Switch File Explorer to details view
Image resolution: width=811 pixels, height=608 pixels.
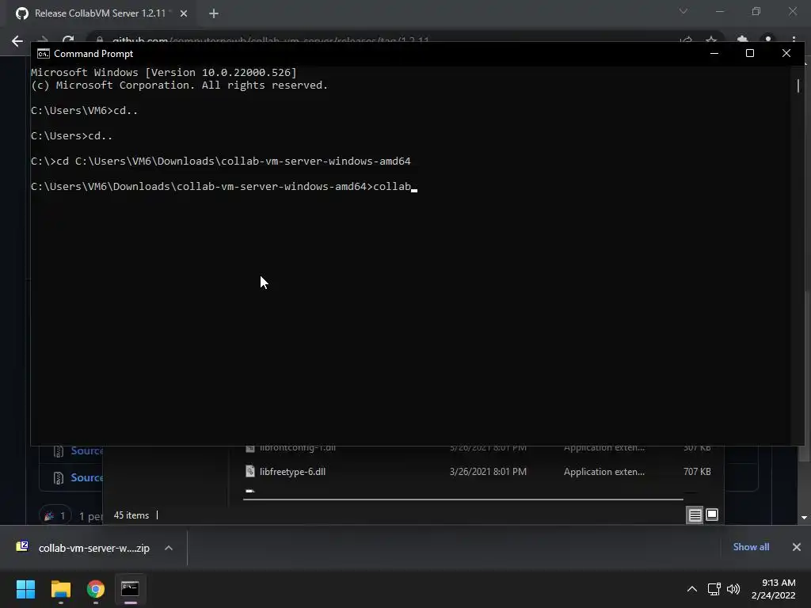[x=695, y=515]
